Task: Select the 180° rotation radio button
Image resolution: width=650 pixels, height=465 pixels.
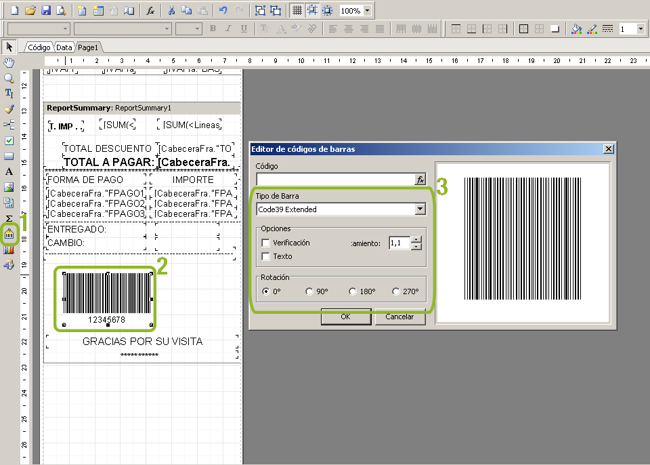Action: pyautogui.click(x=352, y=291)
